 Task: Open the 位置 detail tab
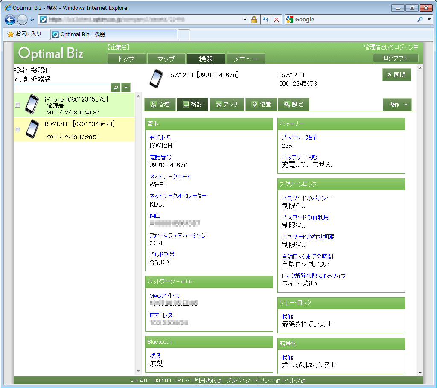(261, 105)
